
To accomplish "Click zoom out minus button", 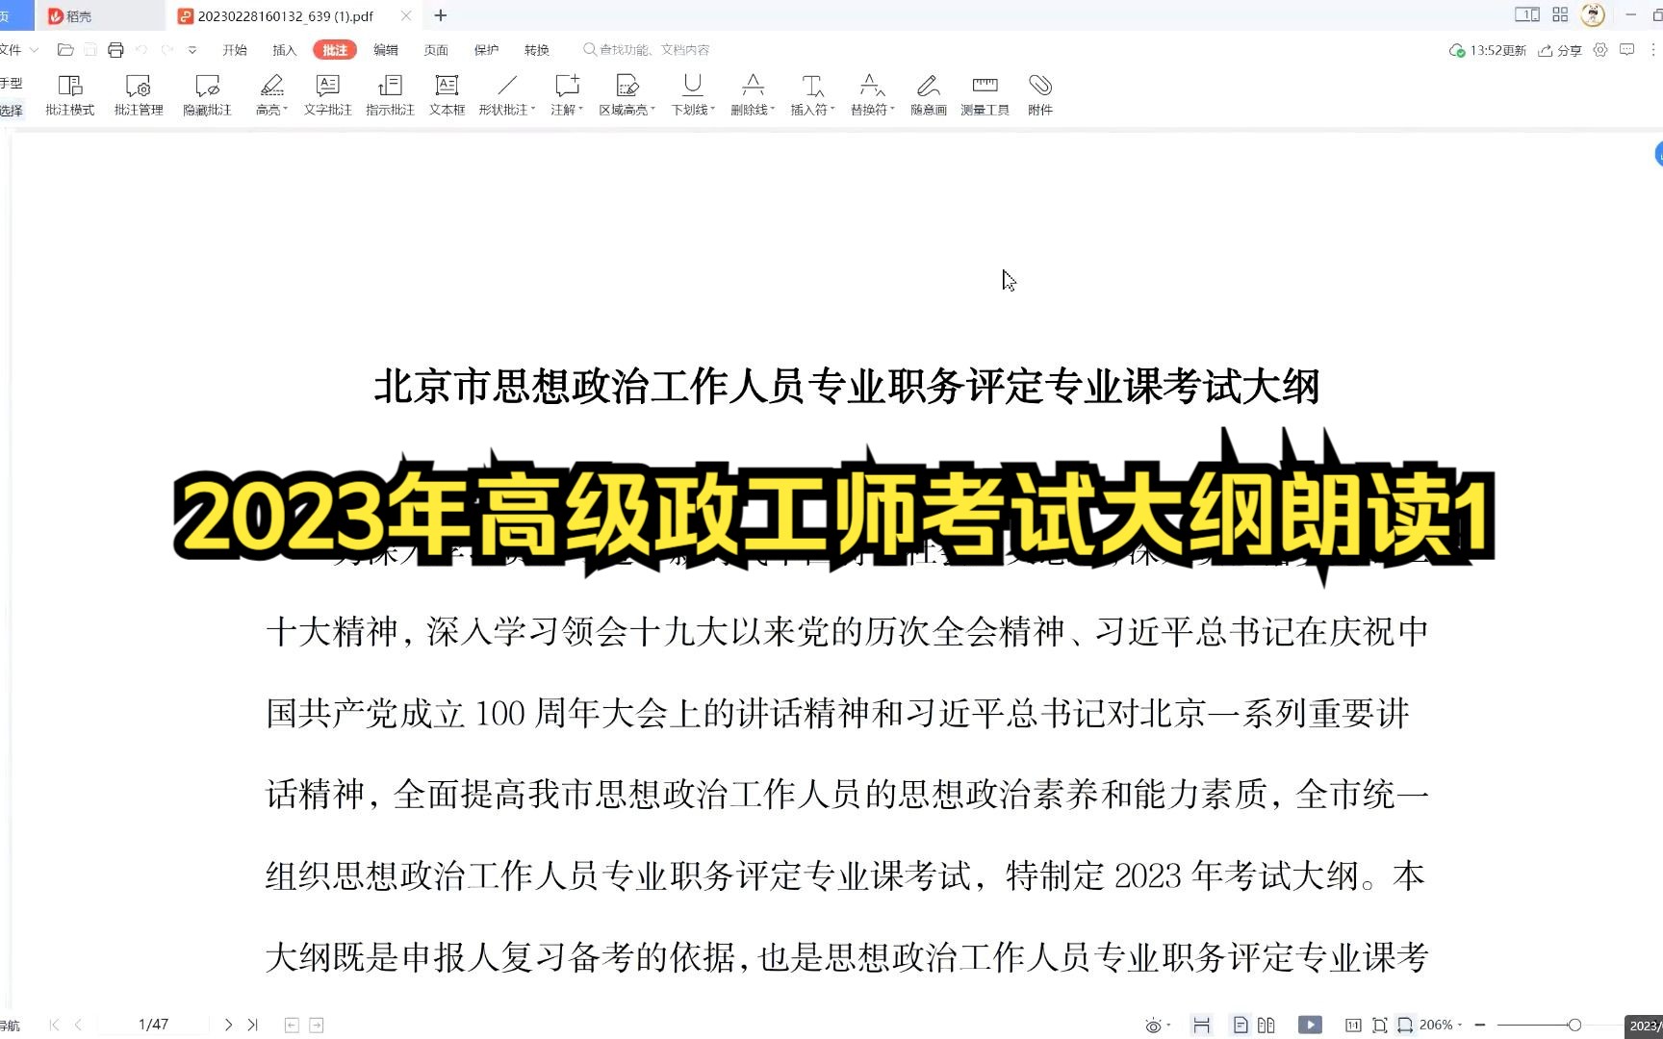I will coord(1480,1025).
